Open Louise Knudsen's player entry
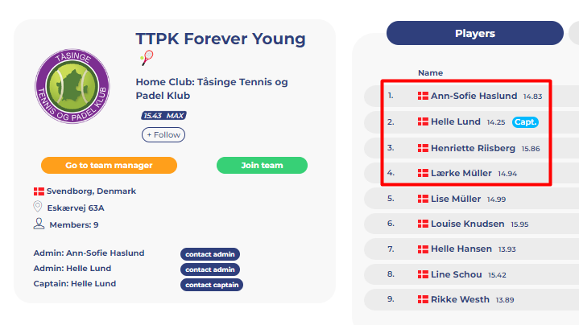The height and width of the screenshot is (325, 579). tap(472, 224)
